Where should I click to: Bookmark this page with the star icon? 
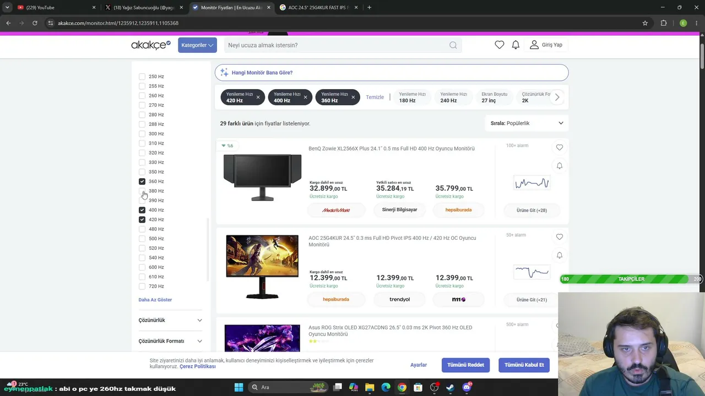click(x=645, y=23)
